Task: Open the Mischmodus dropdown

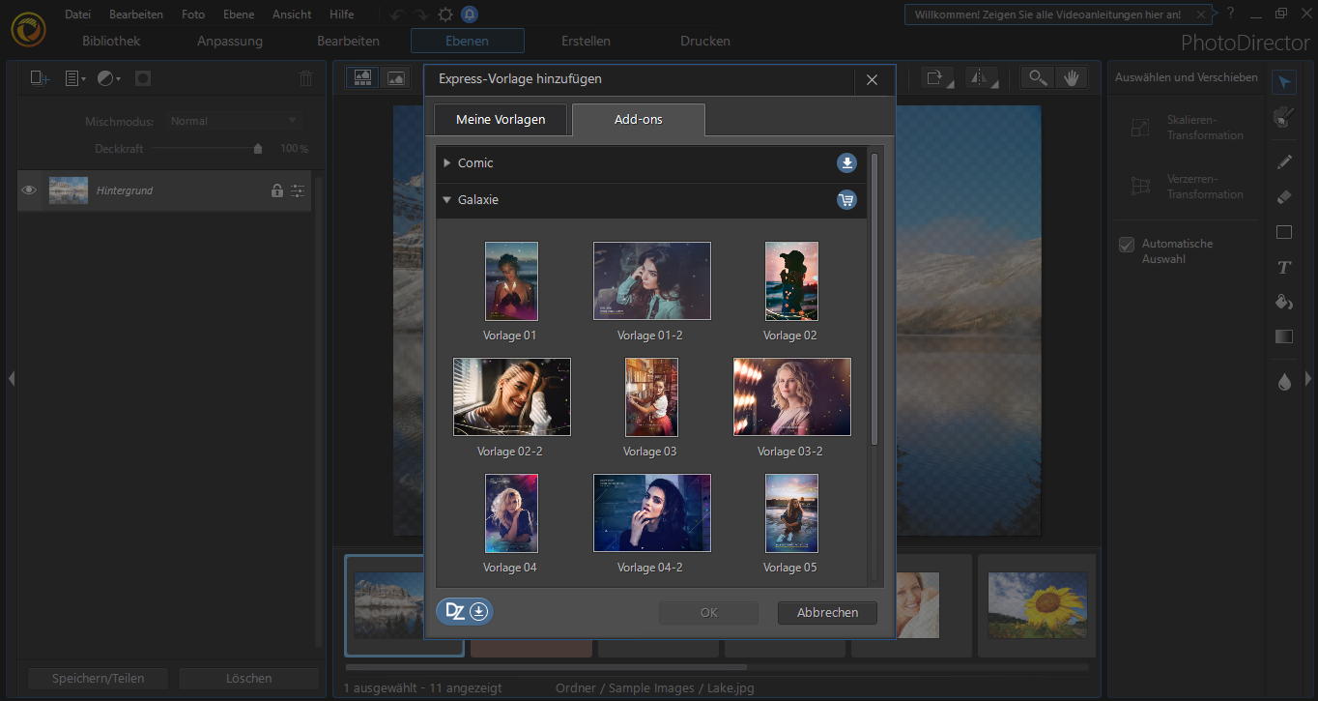Action: [x=233, y=121]
